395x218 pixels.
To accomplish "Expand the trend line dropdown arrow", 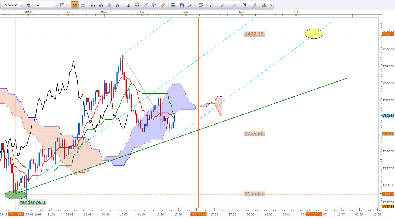I will coord(228,5).
